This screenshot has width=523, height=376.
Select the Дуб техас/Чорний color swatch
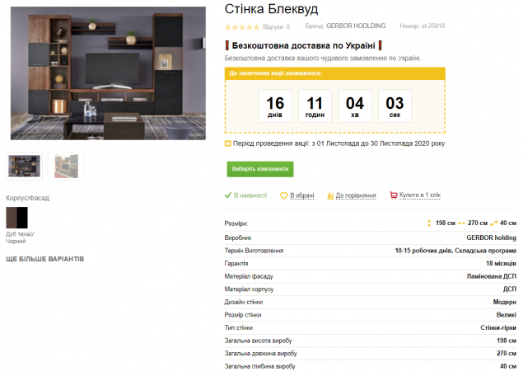pyautogui.click(x=17, y=218)
